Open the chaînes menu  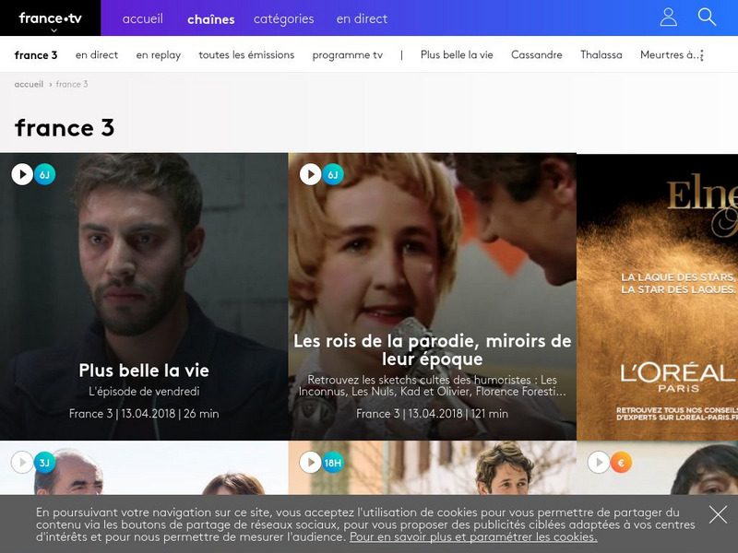[211, 19]
